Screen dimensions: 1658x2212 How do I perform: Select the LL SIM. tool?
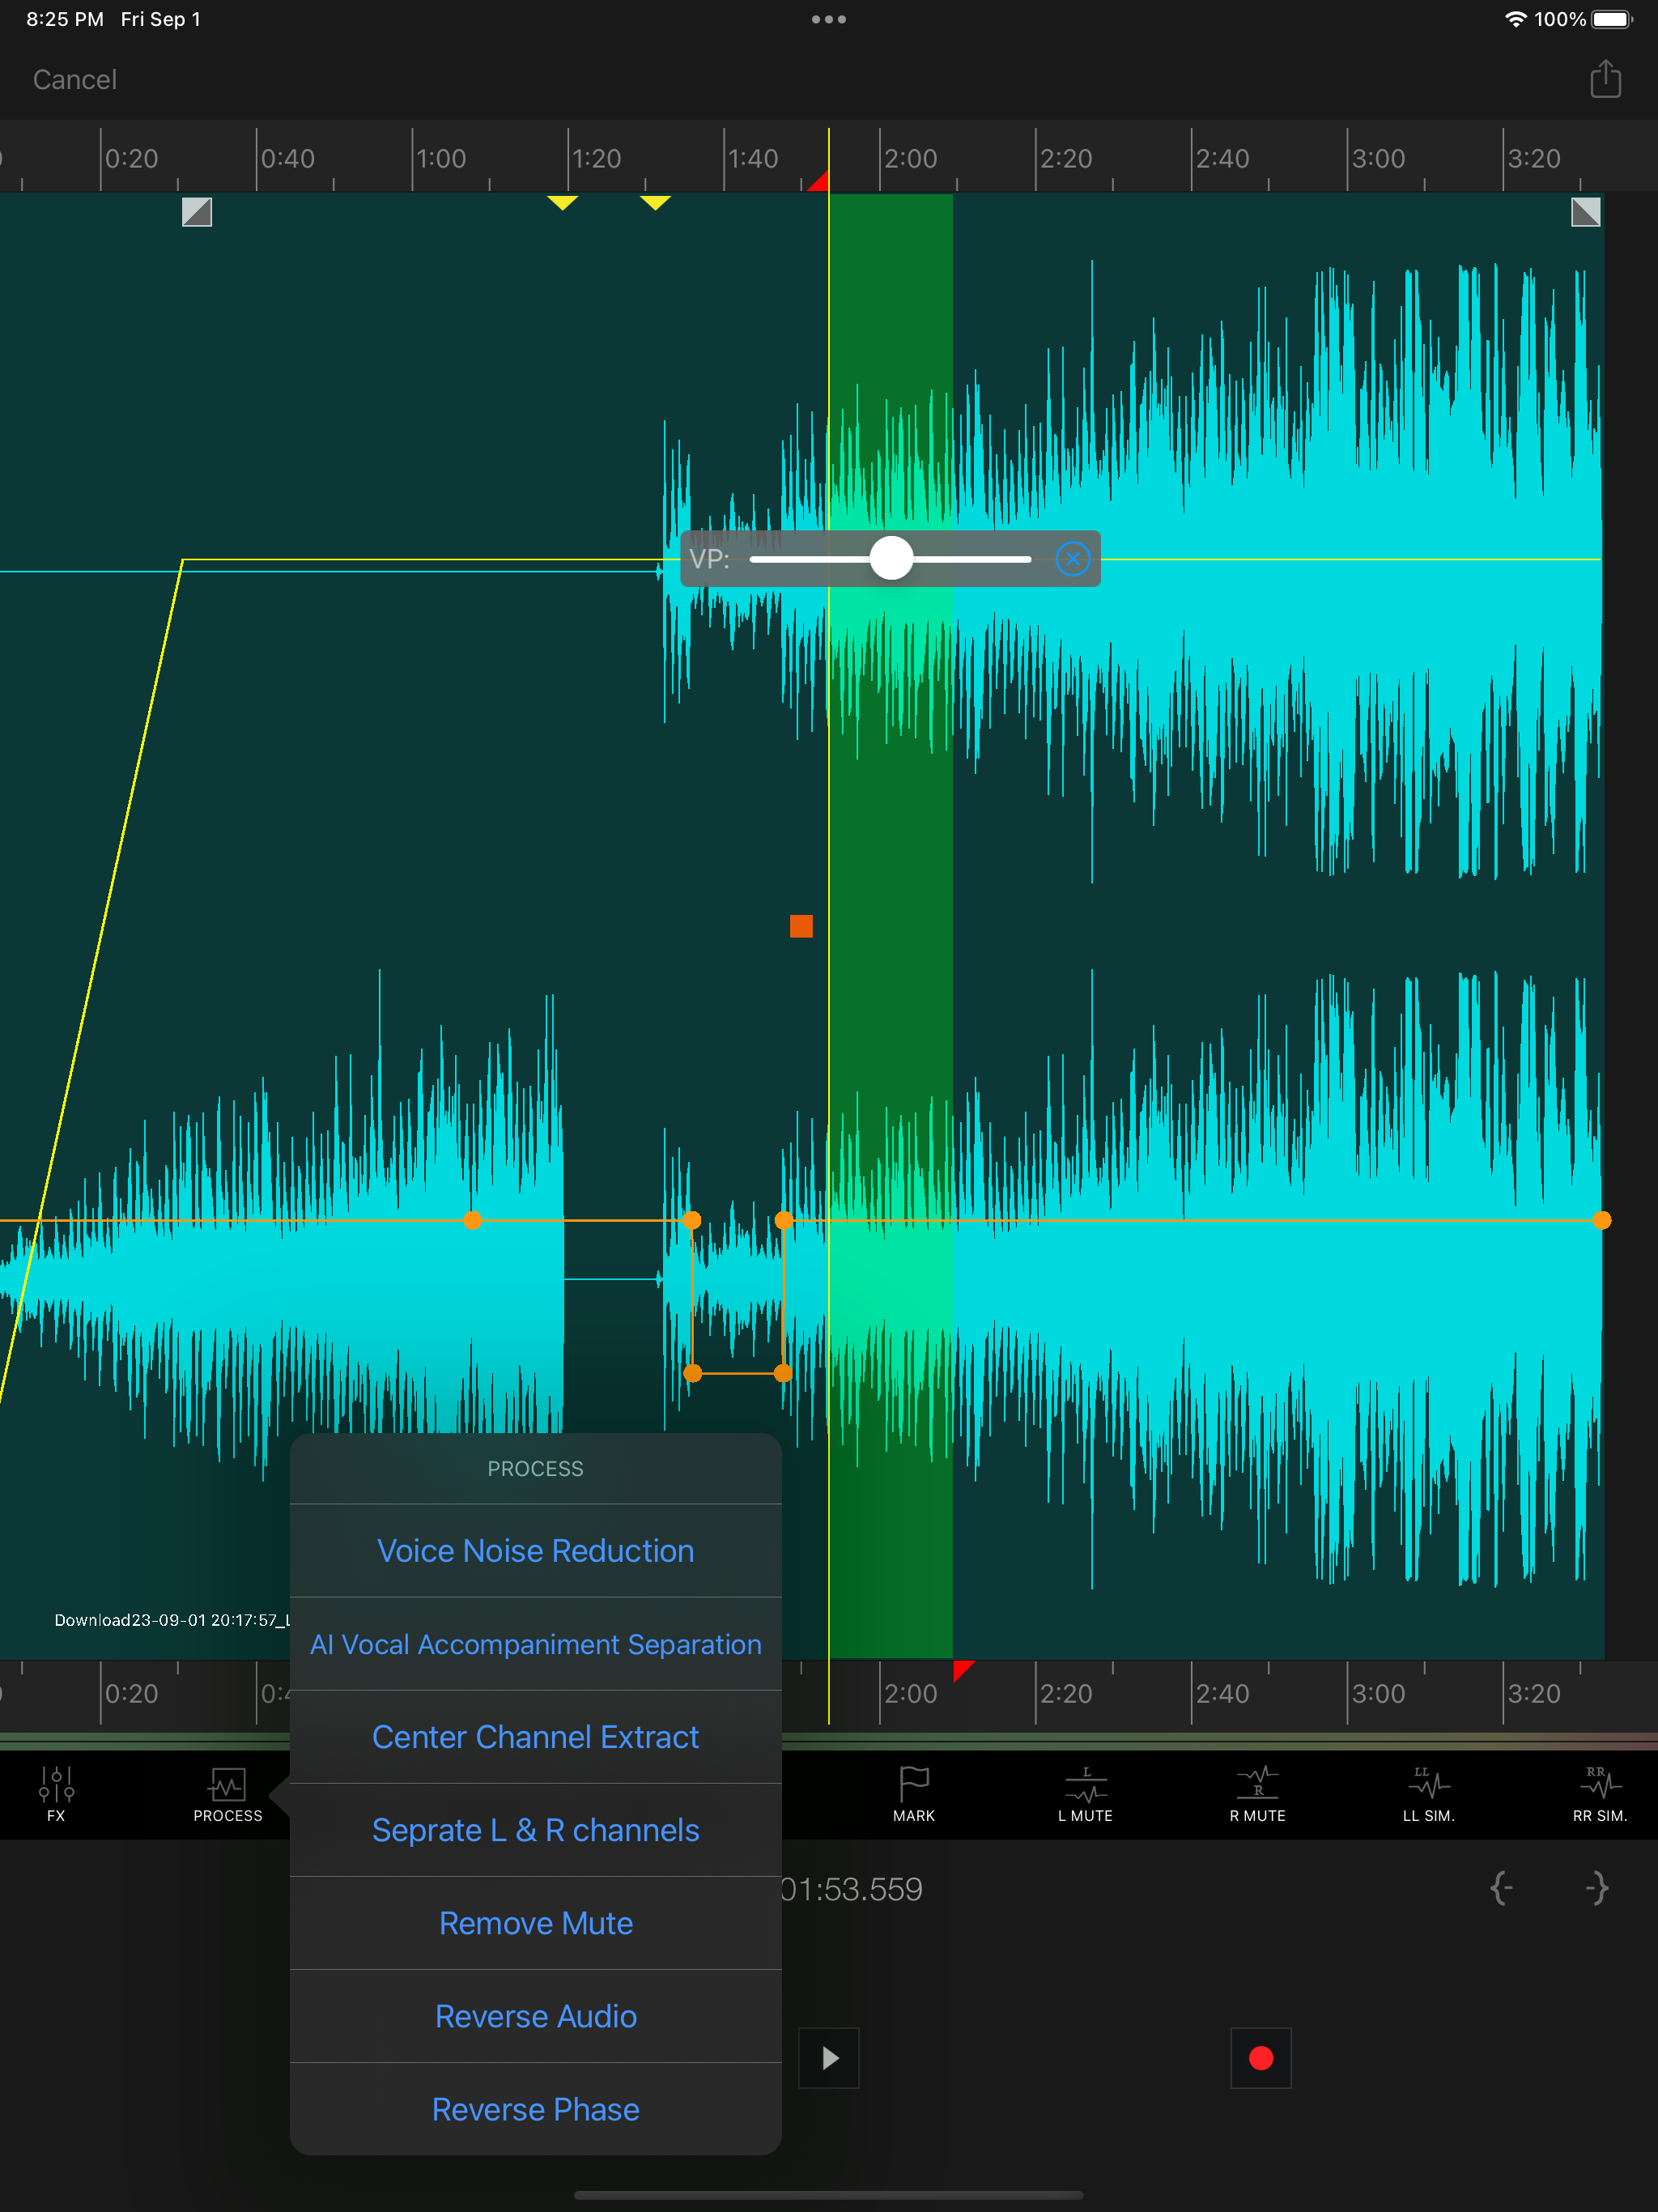tap(1428, 1795)
